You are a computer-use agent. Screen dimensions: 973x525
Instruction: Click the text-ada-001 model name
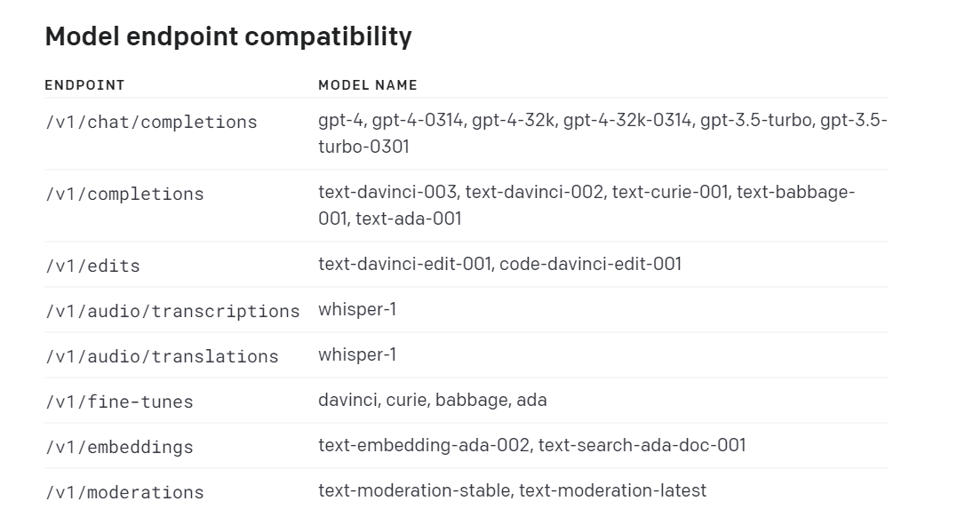(409, 219)
